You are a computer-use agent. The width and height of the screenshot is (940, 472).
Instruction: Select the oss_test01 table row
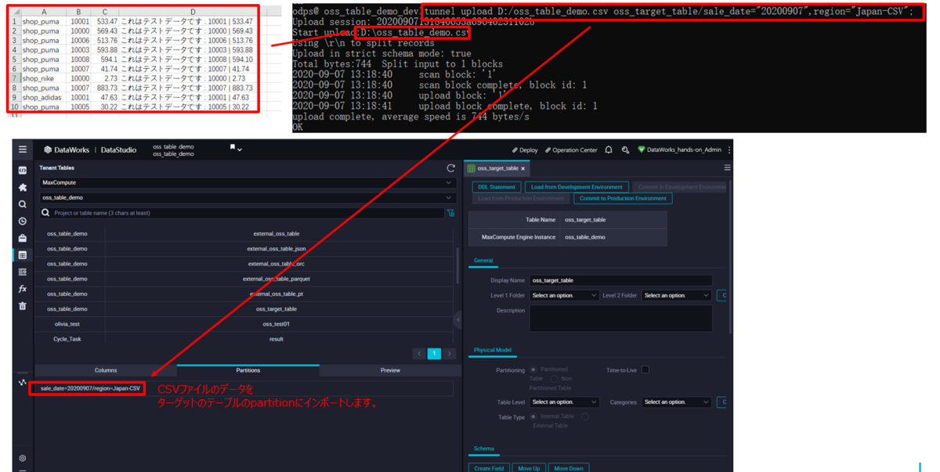(244, 324)
